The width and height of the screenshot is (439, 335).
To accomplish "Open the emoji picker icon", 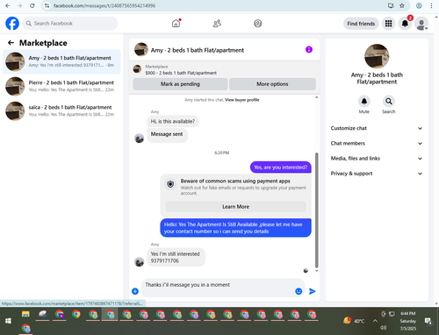I will [x=299, y=291].
